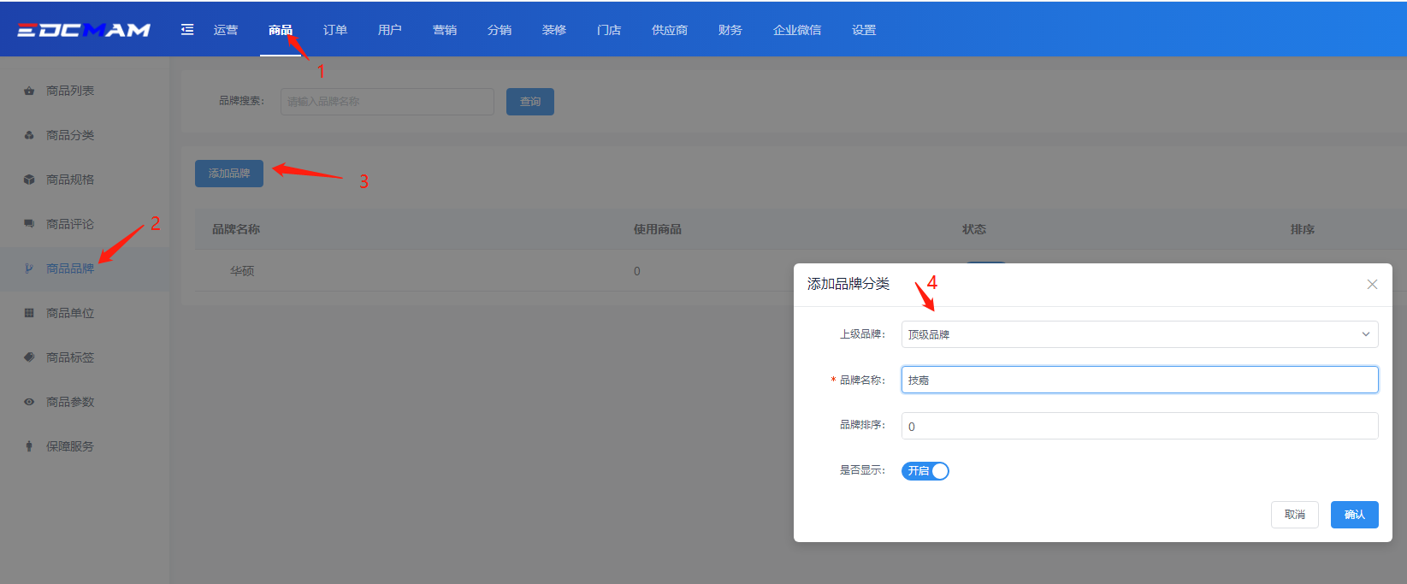Open the 订单 top menu
This screenshot has height=584, width=1407.
tap(335, 30)
